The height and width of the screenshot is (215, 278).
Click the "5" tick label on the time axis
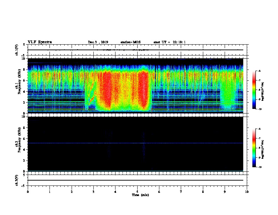click(x=137, y=192)
